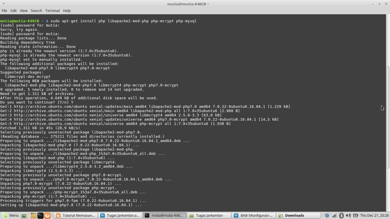Open the Update Manager shield tray icon
Screen dimensions: 390x219
(x=327, y=215)
